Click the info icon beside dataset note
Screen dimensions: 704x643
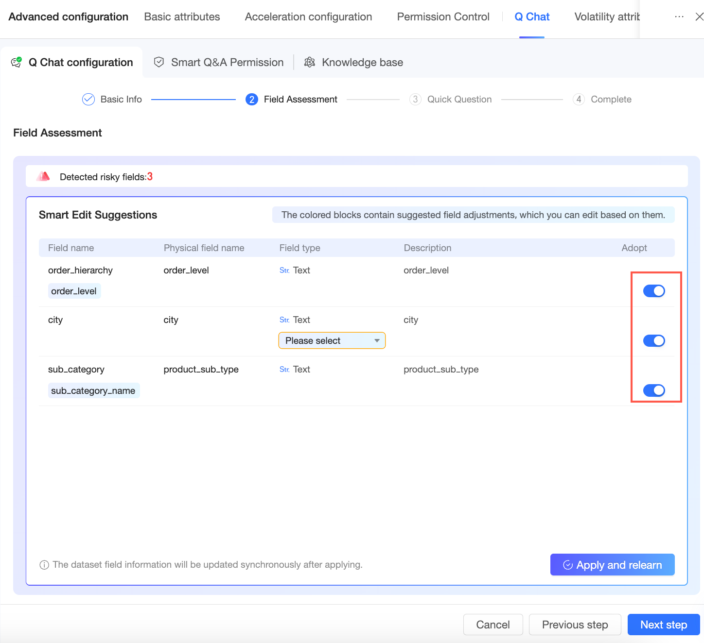(44, 565)
